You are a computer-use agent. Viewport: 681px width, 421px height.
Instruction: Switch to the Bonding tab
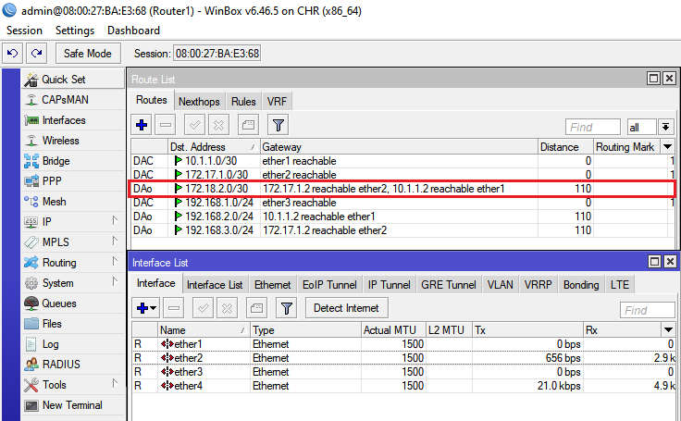pyautogui.click(x=581, y=285)
